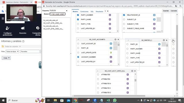Image resolution: width=184 pixels, height=103 pixels.
Task: Switch to the Modelo tab
Action: 75,11
